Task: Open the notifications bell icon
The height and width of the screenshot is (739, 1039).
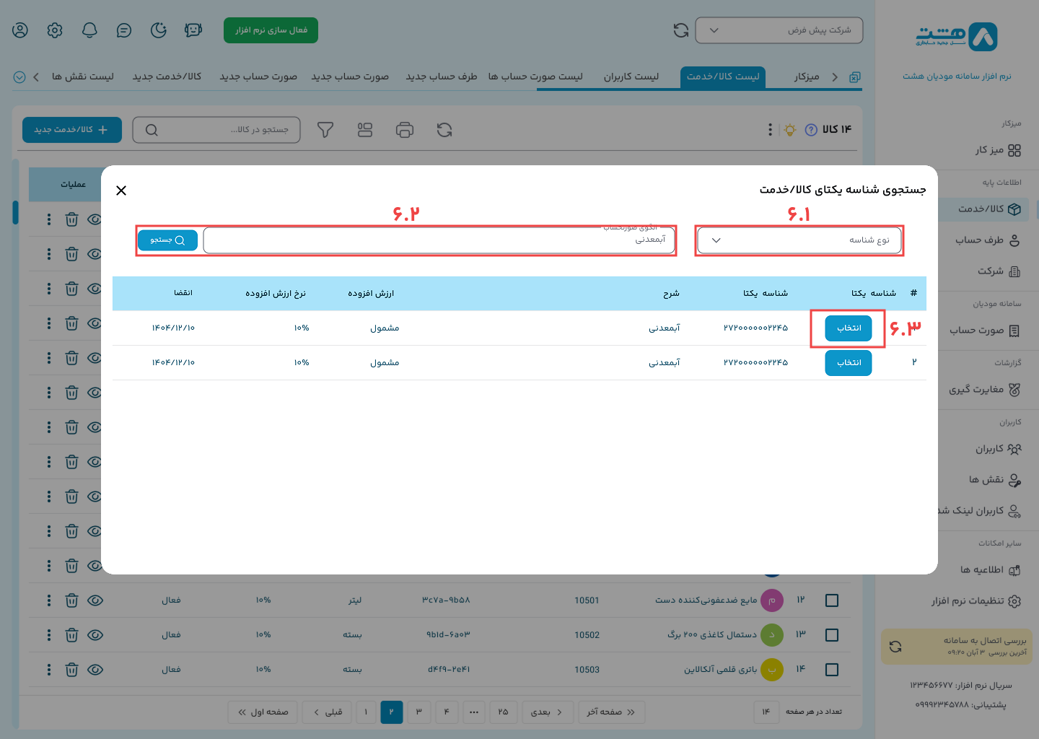Action: [89, 30]
